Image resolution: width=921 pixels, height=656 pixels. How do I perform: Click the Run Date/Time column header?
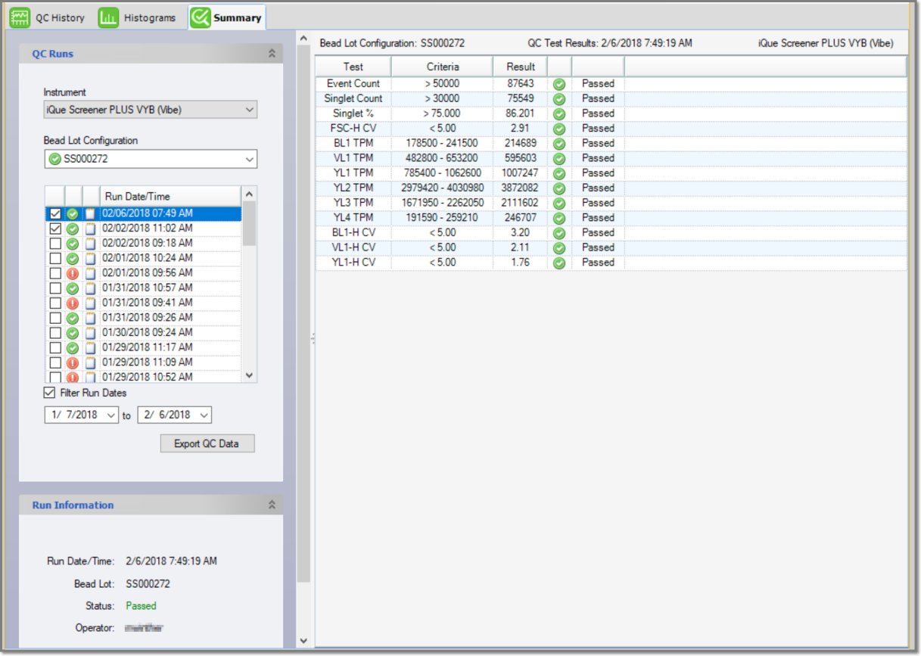click(171, 197)
